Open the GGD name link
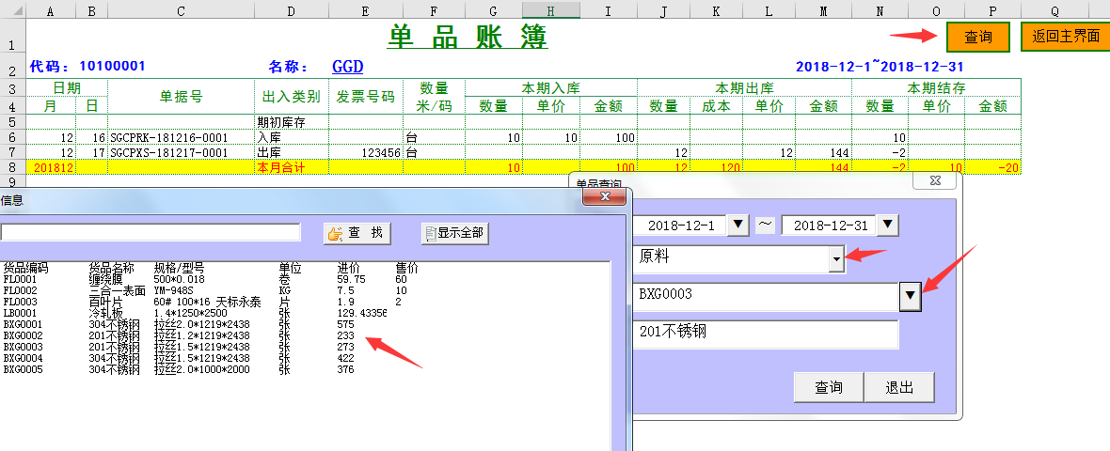The width and height of the screenshot is (1110, 451). click(x=348, y=67)
